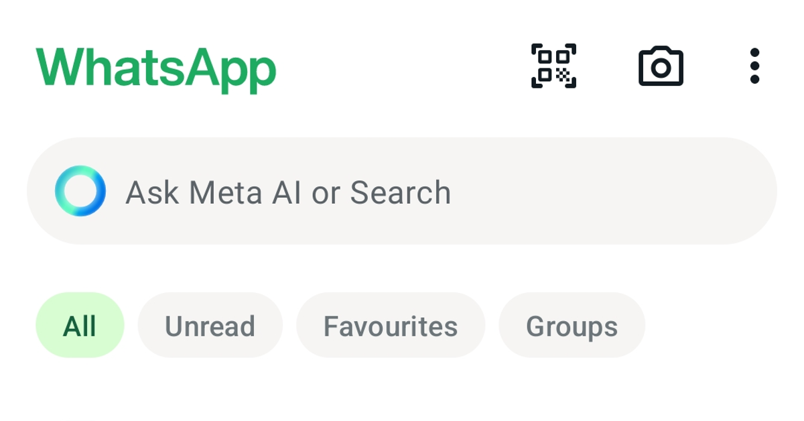Expand the vertical ellipsis overflow menu
Image resolution: width=804 pixels, height=421 pixels.
[754, 66]
